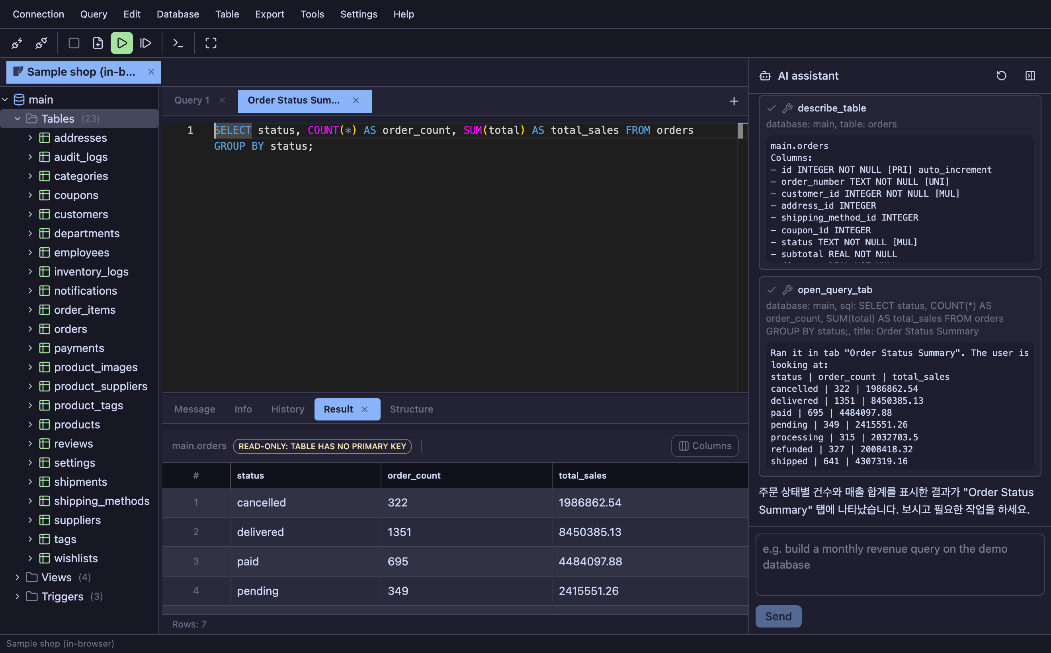Image resolution: width=1051 pixels, height=653 pixels.
Task: Expand the Triggers folder
Action: (x=18, y=596)
